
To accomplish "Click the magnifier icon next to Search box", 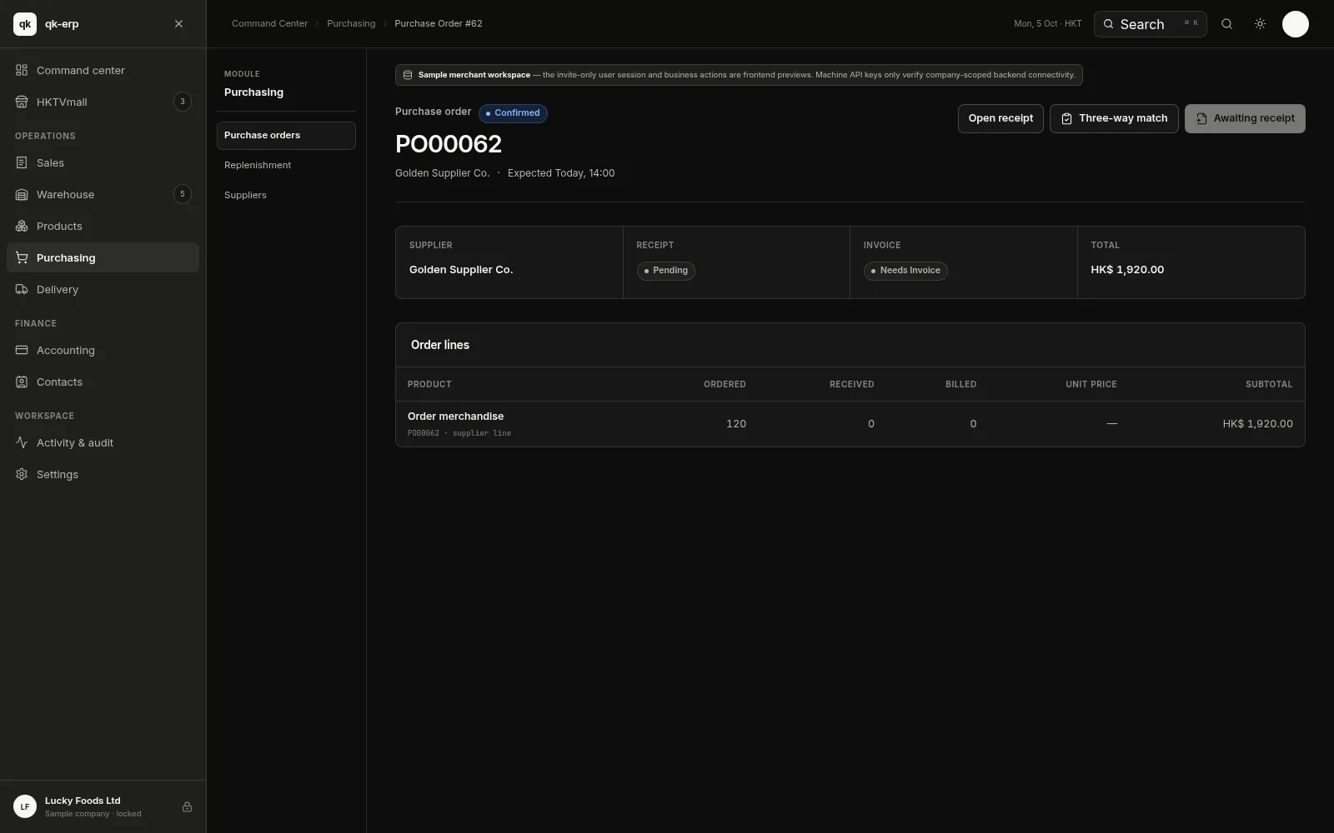I will coord(1226,24).
